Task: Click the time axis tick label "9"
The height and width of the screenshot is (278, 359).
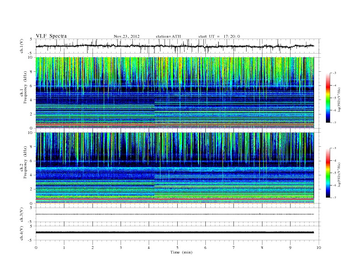Action: click(x=290, y=248)
